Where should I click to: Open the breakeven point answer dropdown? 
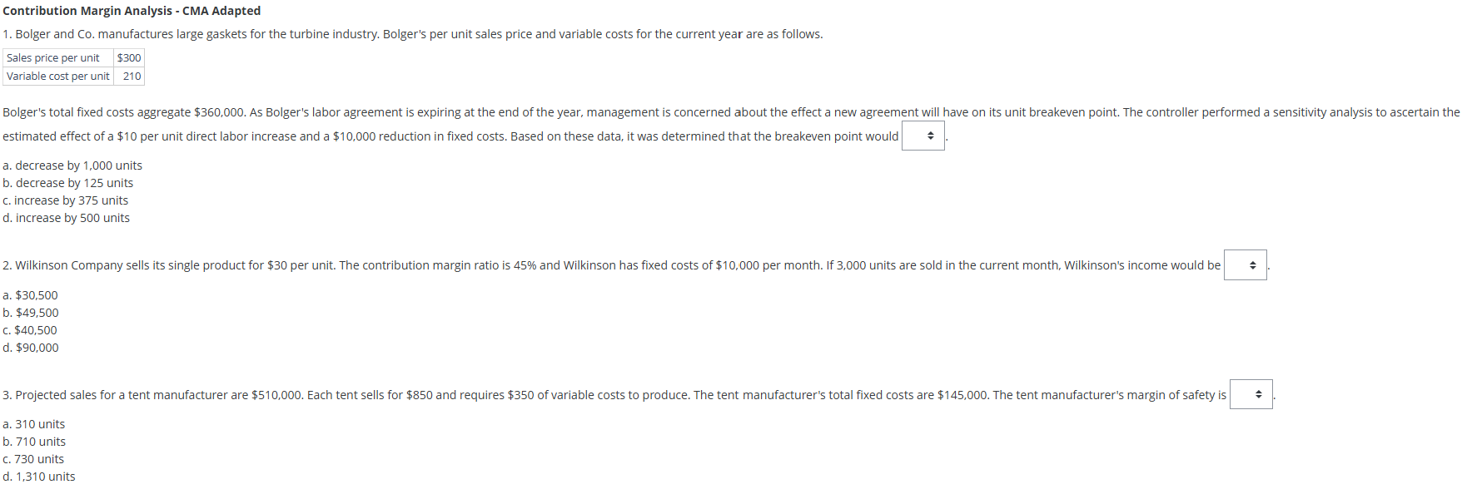(x=923, y=136)
